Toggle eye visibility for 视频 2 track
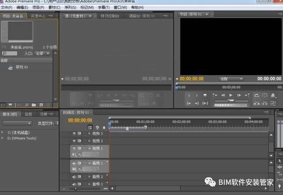 coord(74,141)
